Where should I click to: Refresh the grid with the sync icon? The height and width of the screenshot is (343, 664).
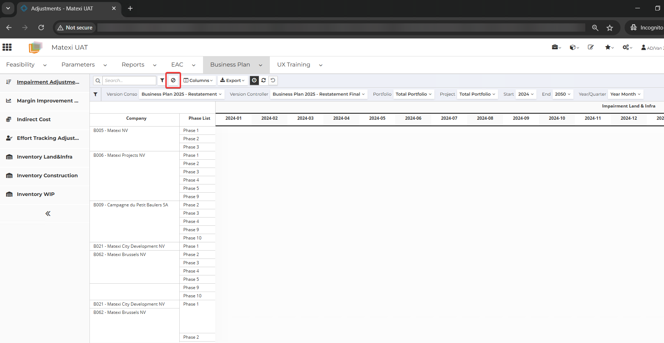[264, 81]
